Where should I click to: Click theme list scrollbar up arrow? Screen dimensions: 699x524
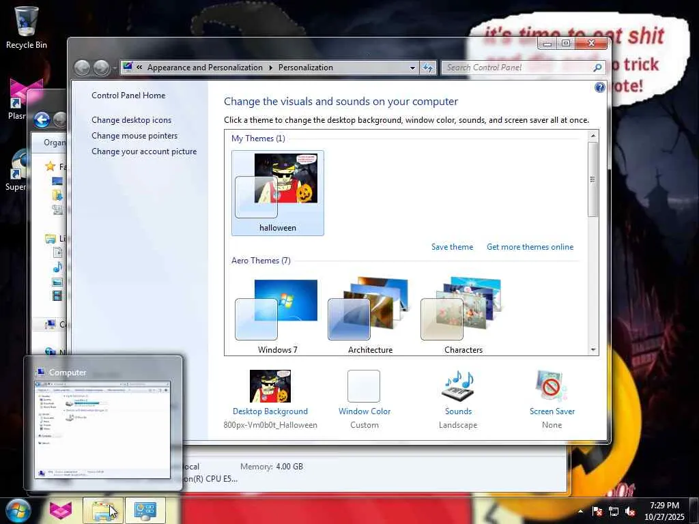pyautogui.click(x=593, y=136)
